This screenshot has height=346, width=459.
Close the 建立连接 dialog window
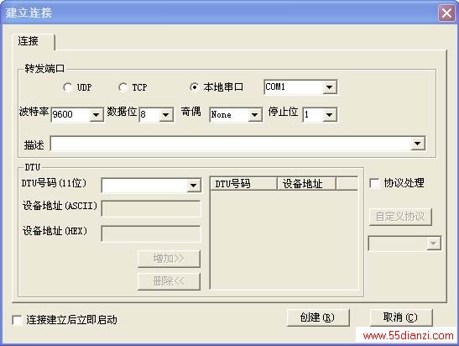click(x=446, y=13)
